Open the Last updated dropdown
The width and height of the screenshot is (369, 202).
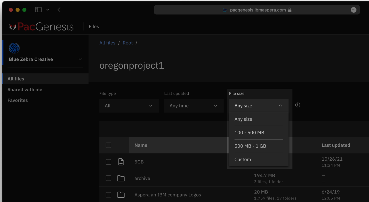194,106
